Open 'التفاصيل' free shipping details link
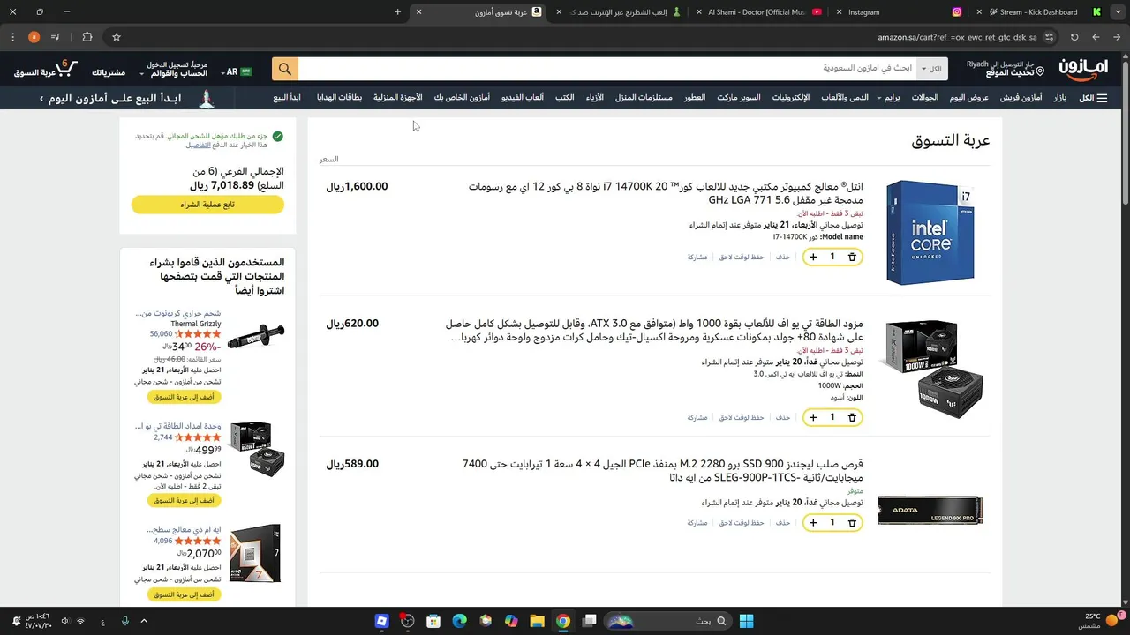 point(198,145)
